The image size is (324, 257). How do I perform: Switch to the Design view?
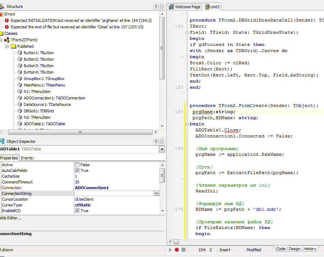point(295,249)
